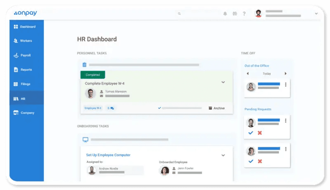The image size is (330, 190).
Task: Click the search magnifier icon
Action: coord(179,13)
